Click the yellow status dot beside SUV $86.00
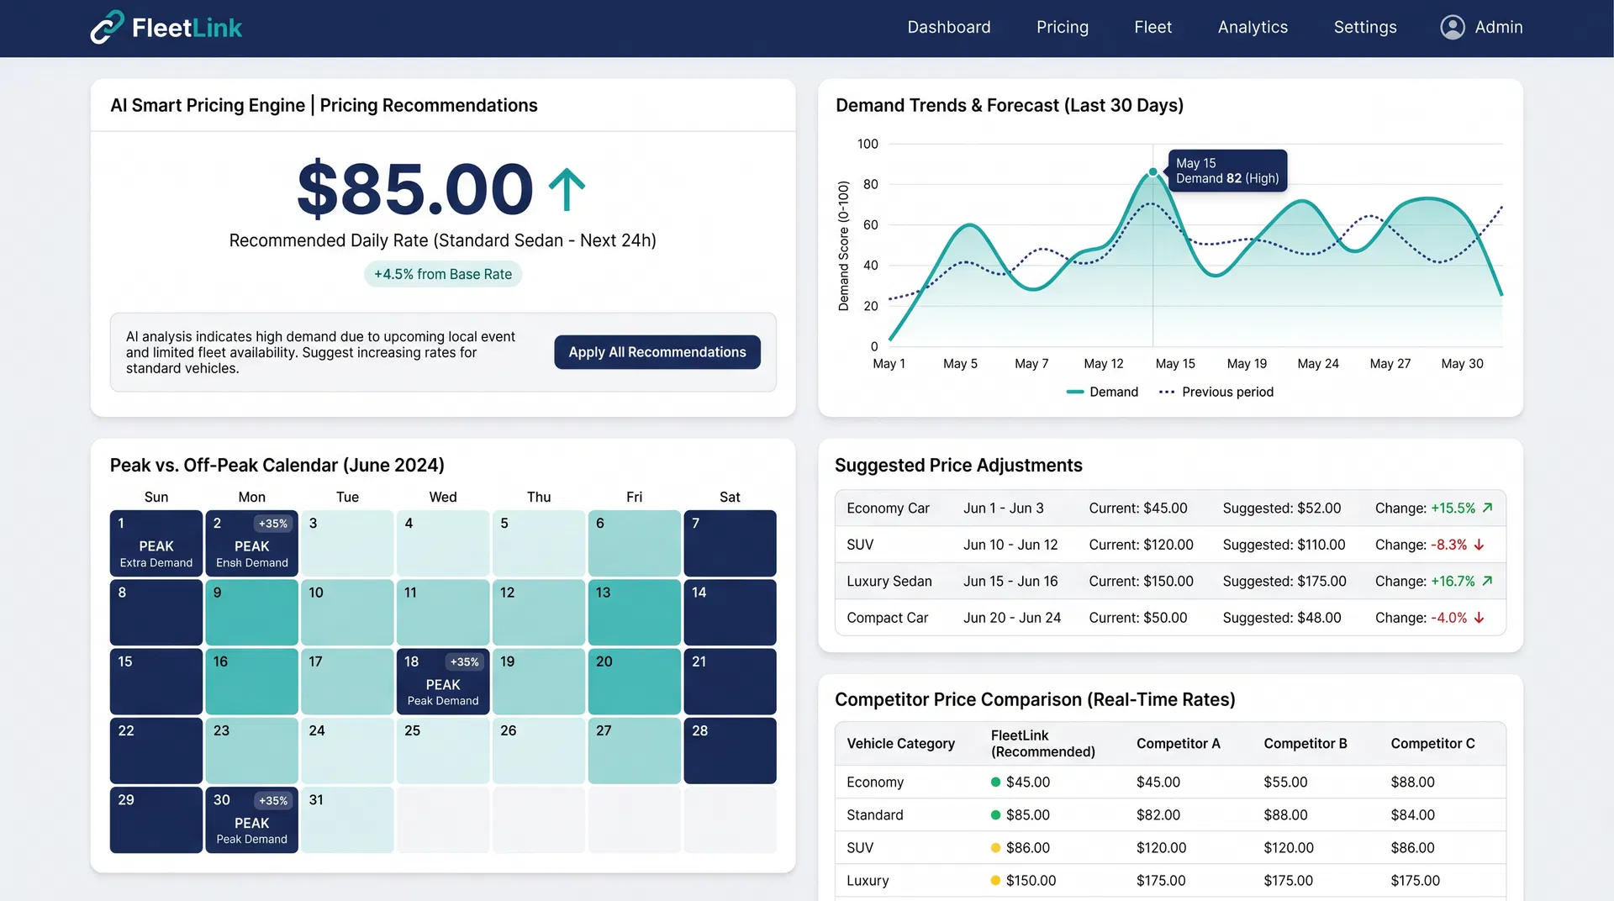Viewport: 1614px width, 901px height. tap(995, 848)
